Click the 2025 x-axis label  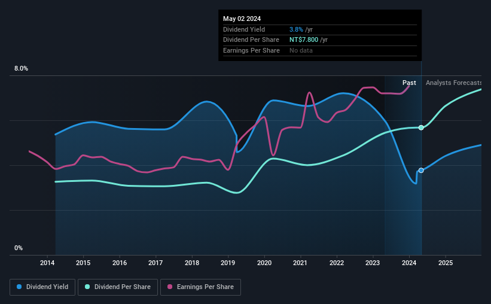coord(446,263)
